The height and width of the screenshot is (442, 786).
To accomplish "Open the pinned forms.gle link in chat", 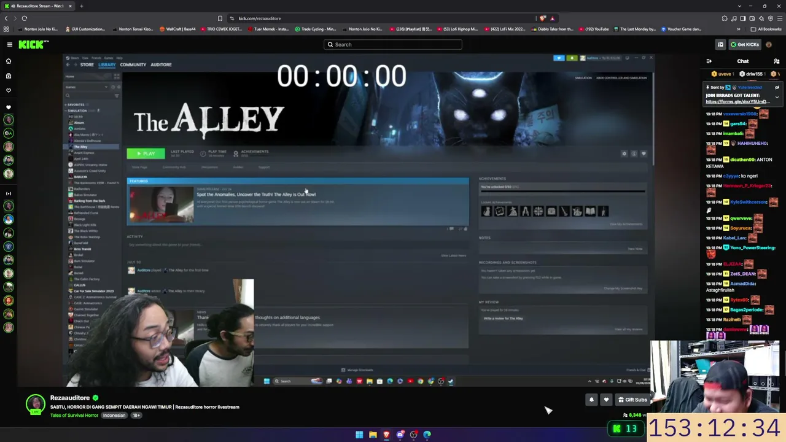I will [x=737, y=102].
